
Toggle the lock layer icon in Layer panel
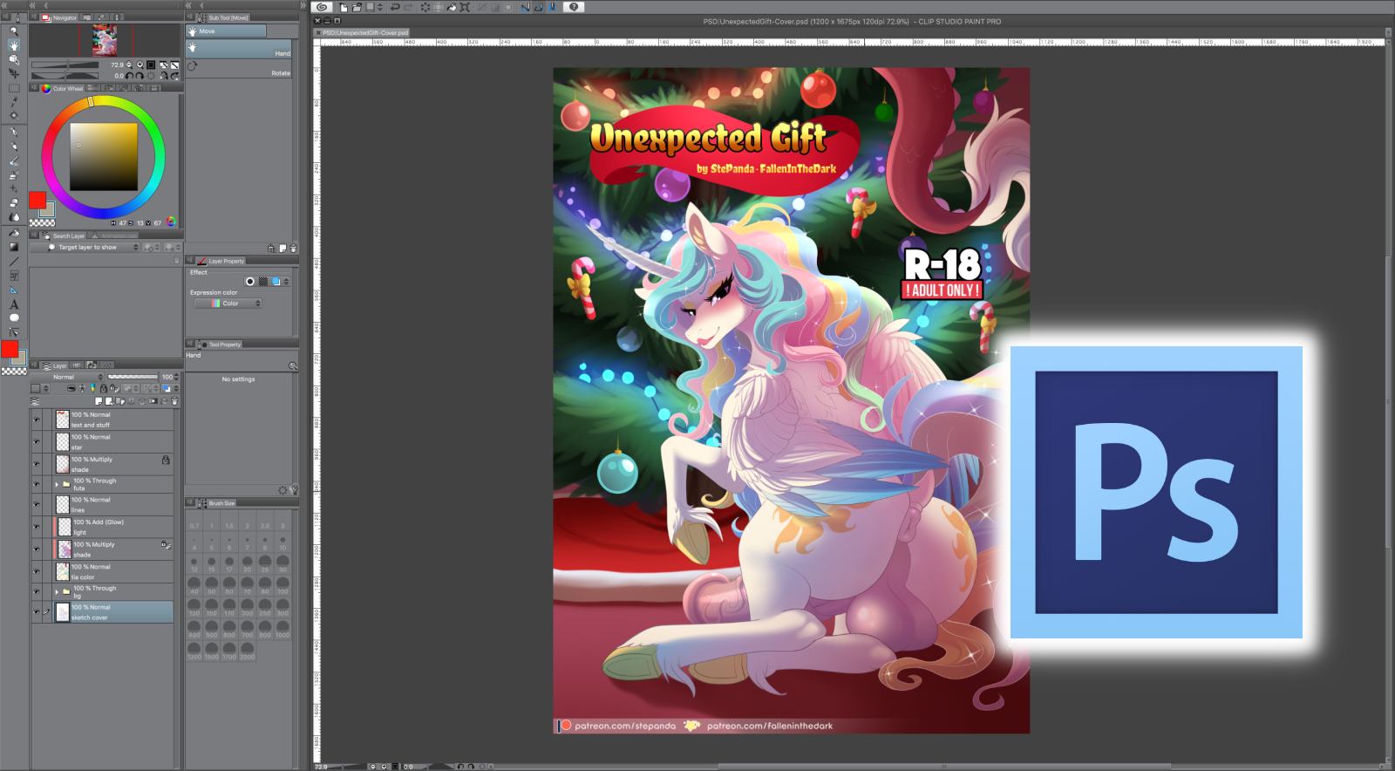(103, 389)
